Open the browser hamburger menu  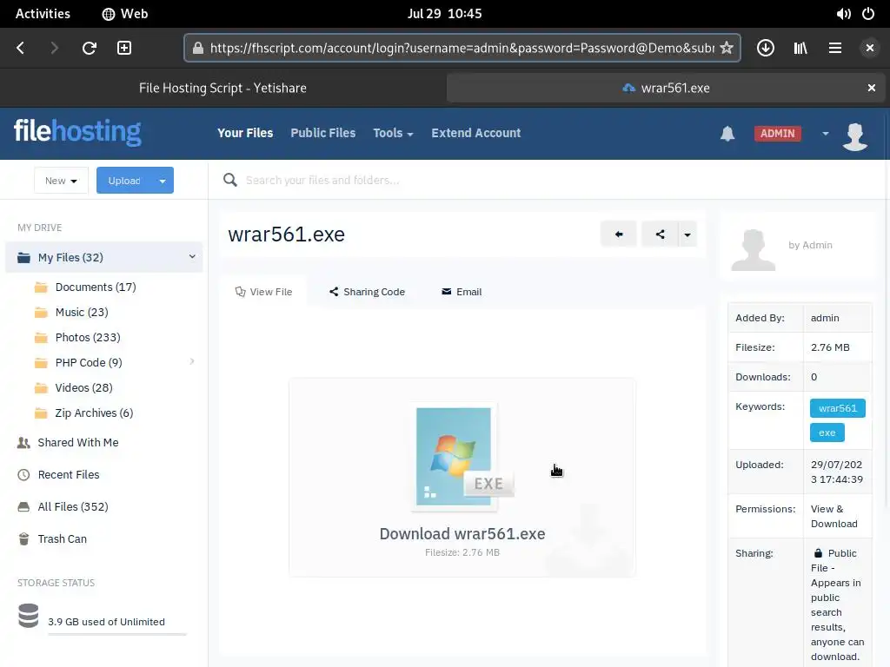point(835,49)
